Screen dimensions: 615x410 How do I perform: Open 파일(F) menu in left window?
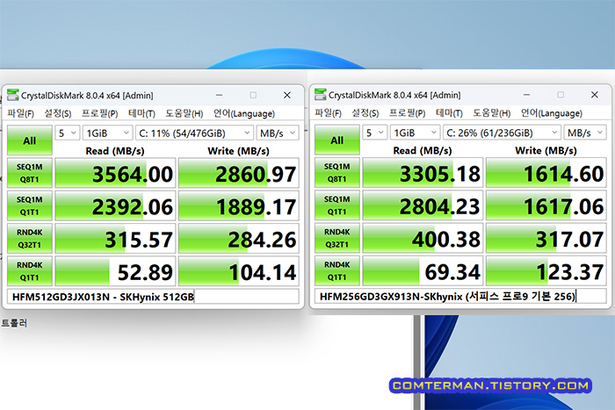(20, 113)
